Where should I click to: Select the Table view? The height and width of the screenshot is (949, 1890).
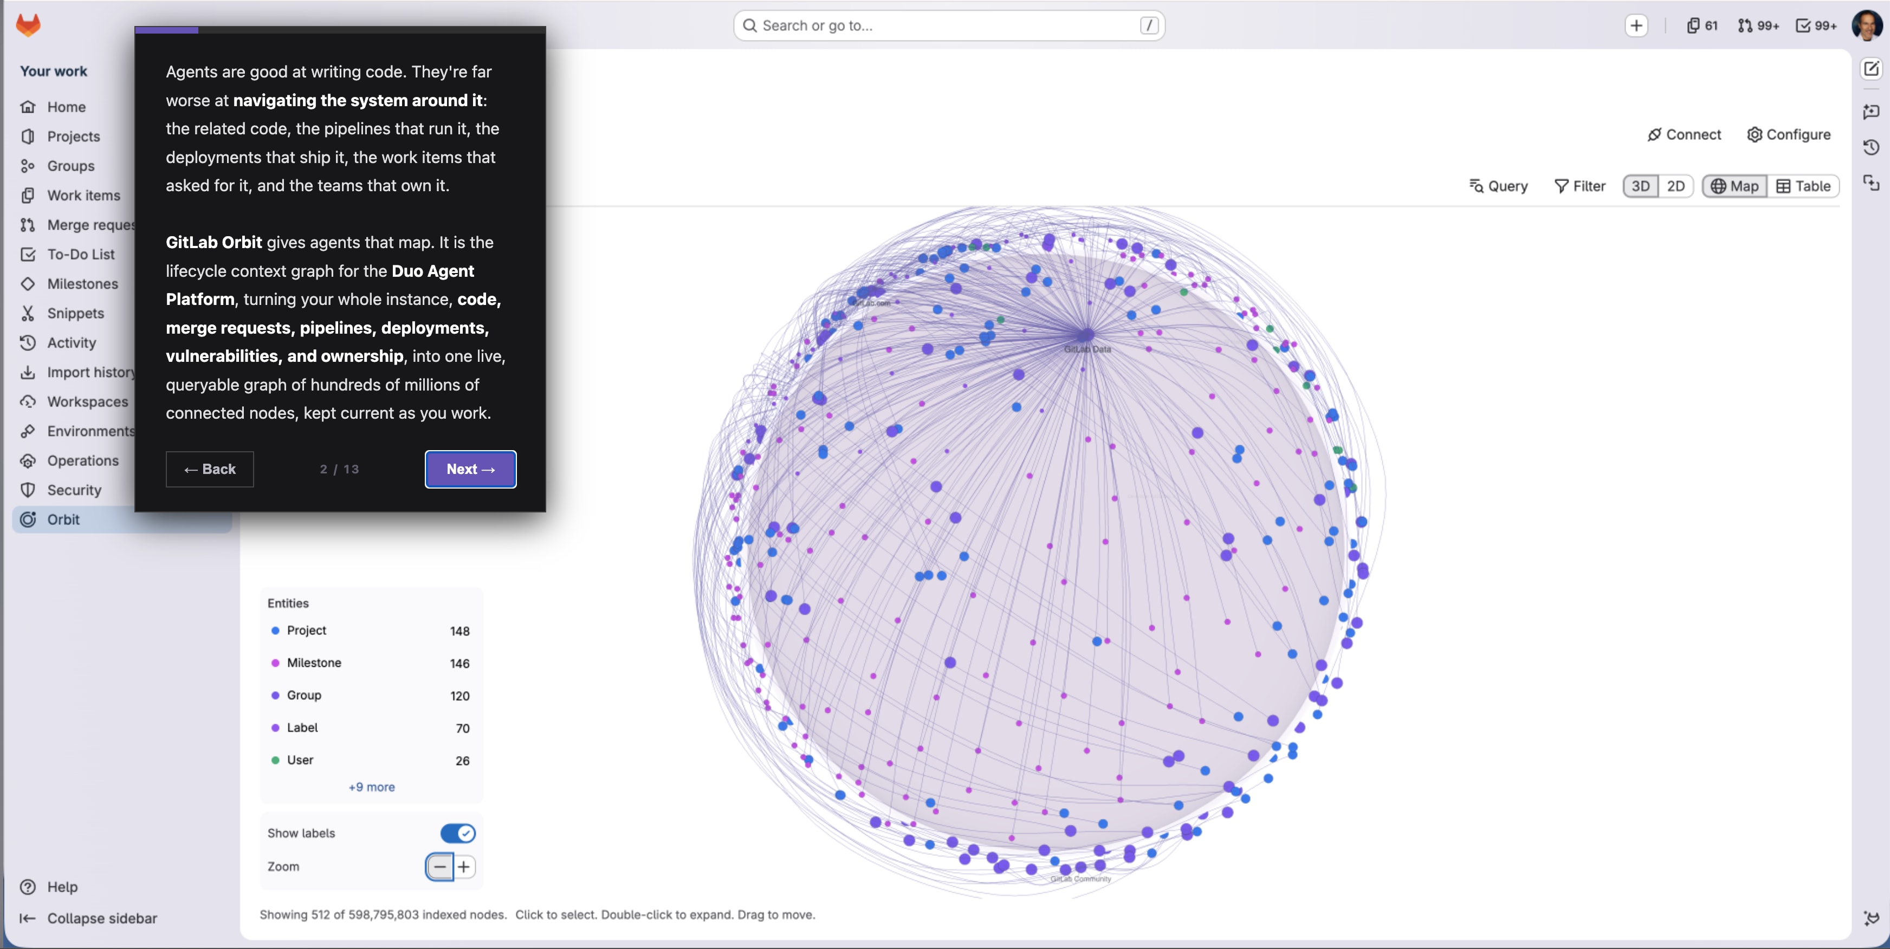pyautogui.click(x=1803, y=186)
